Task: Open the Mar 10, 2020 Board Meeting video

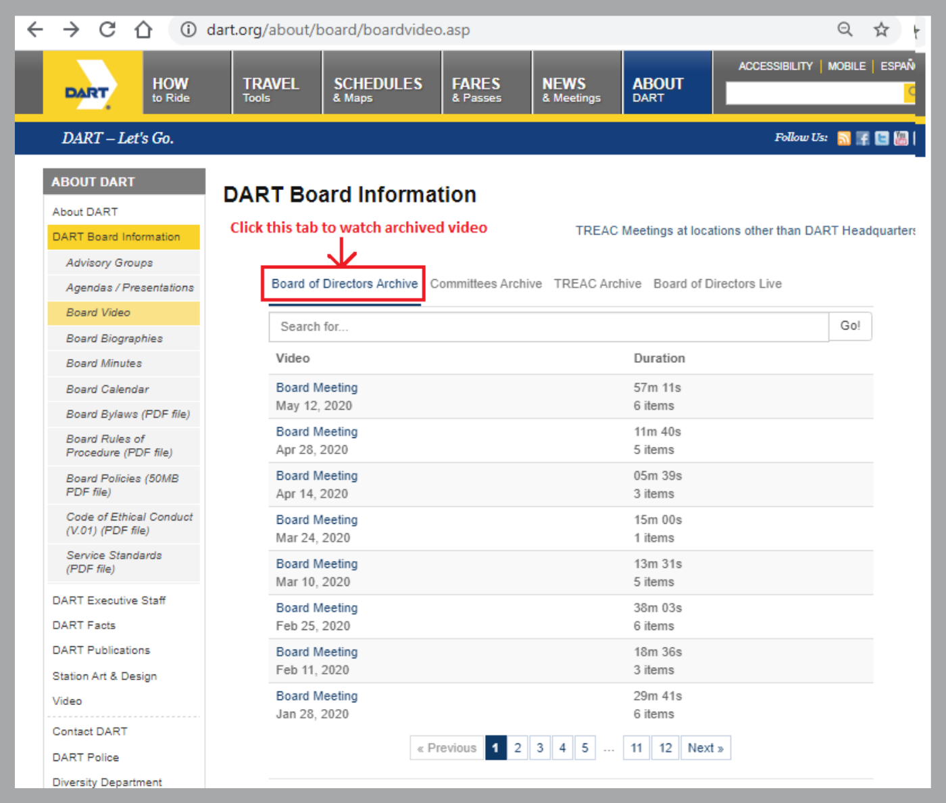Action: pyautogui.click(x=317, y=564)
